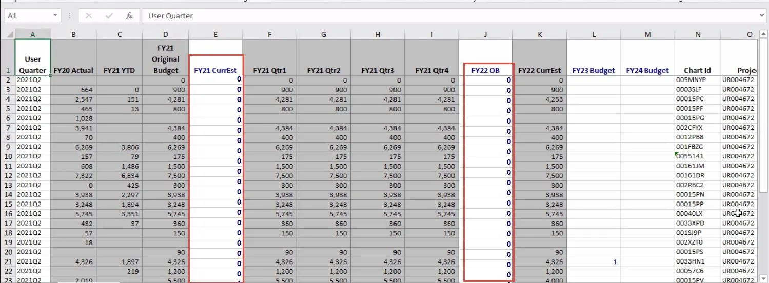This screenshot has width=769, height=283.
Task: Select column D header
Action: (165, 34)
